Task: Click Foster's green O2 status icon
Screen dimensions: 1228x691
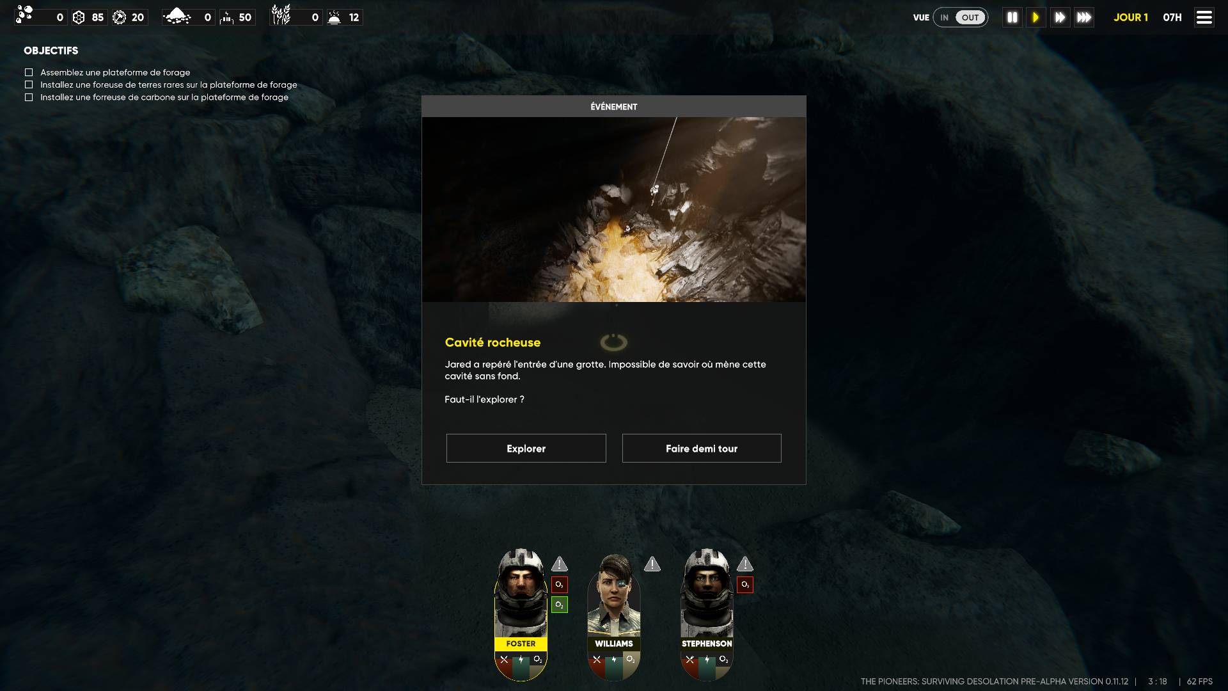Action: (x=560, y=605)
